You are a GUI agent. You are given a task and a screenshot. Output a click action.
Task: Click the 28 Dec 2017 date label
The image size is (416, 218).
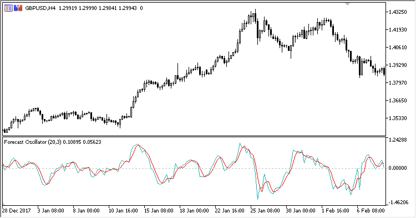click(17, 211)
